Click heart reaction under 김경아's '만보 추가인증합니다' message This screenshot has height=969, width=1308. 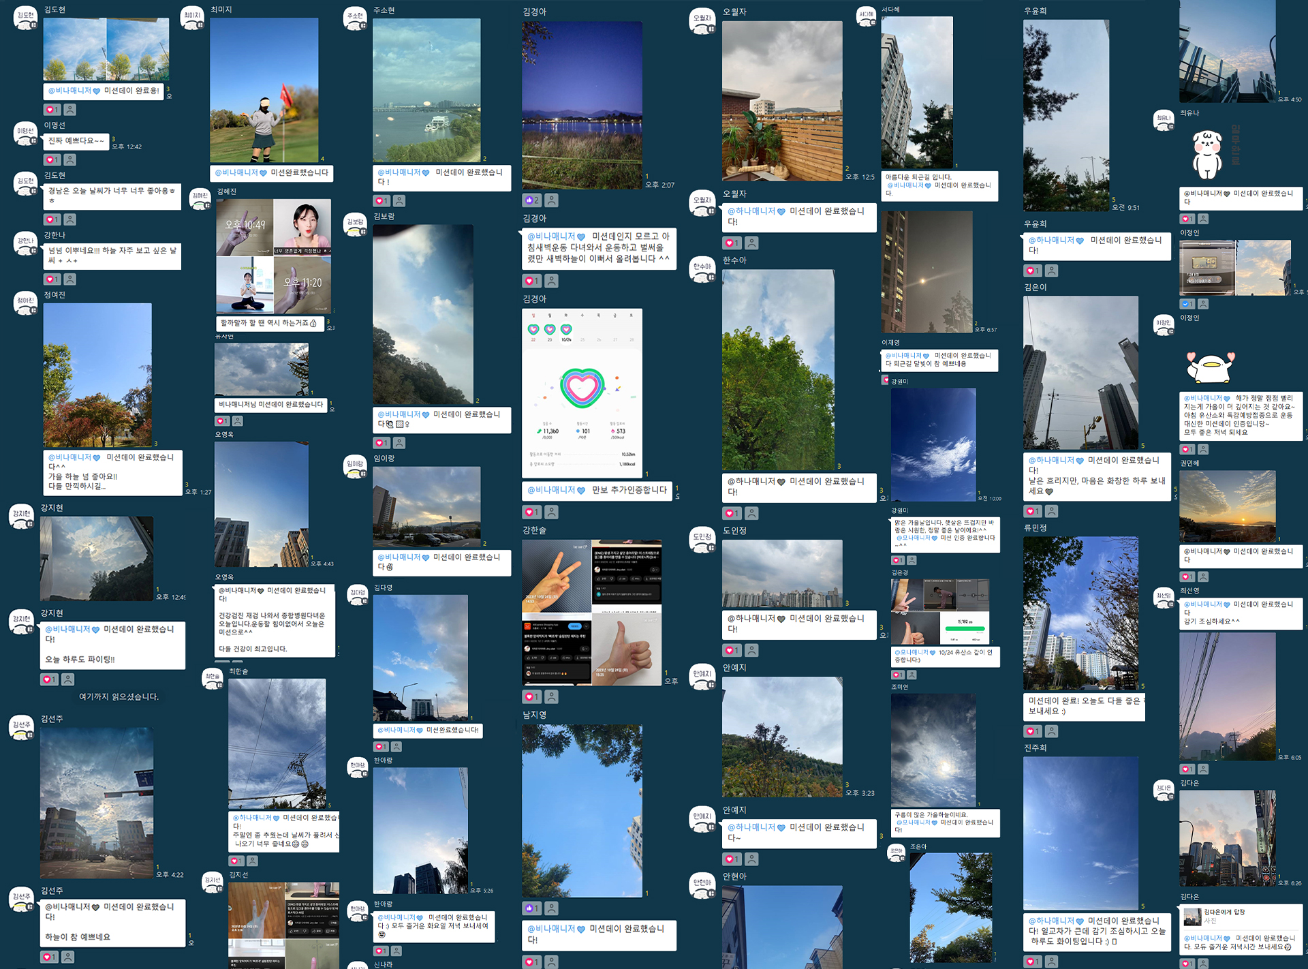531,512
